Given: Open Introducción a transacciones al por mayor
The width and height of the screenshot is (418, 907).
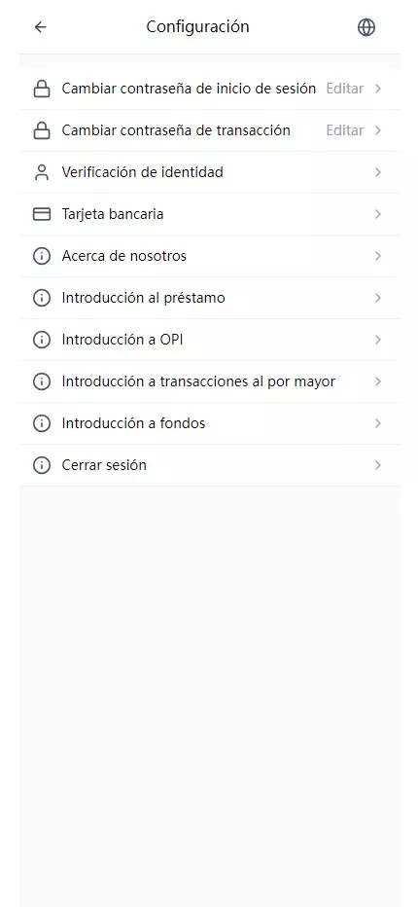Looking at the screenshot, I should point(209,381).
